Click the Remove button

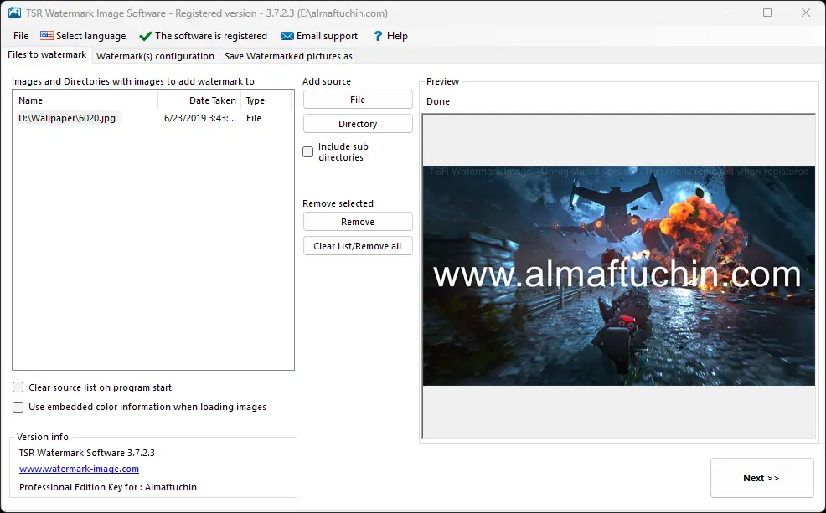pos(358,222)
